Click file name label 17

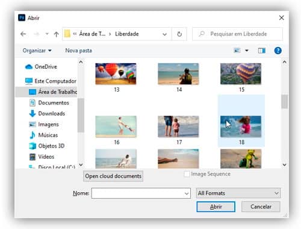[179, 142]
